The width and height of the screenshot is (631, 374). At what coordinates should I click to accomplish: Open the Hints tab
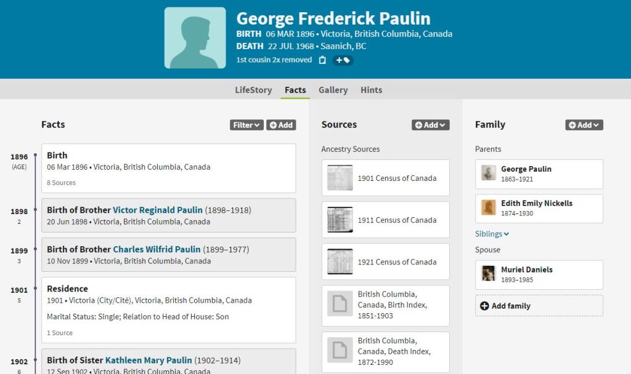pyautogui.click(x=371, y=90)
